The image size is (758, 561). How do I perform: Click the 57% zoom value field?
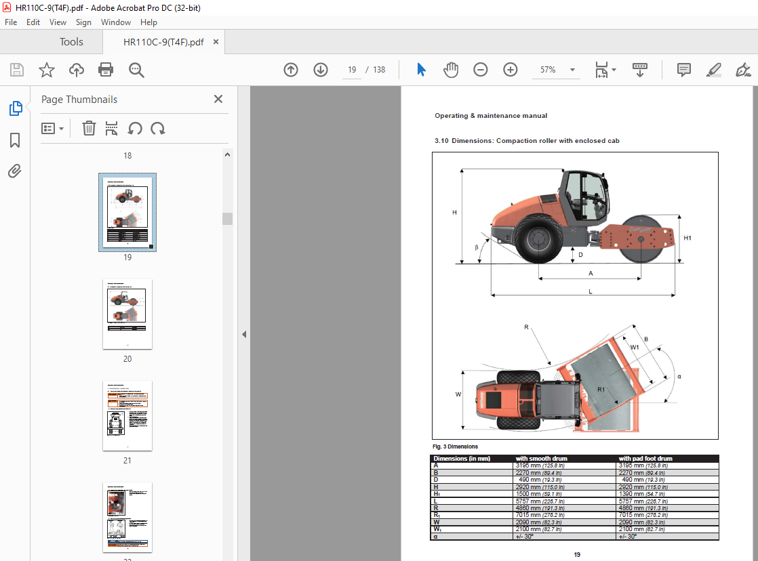coord(548,70)
